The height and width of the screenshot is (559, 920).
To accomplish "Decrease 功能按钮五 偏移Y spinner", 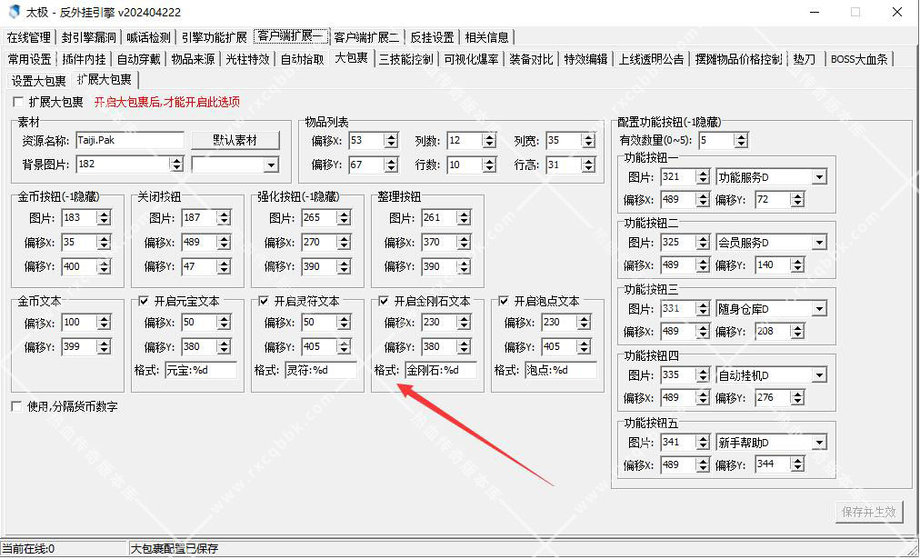I will [796, 468].
